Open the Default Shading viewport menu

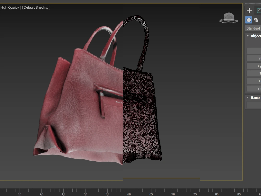[37, 7]
